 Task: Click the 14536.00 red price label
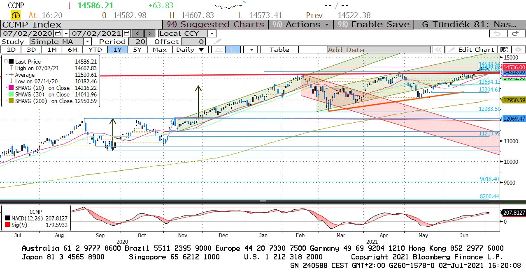click(514, 67)
